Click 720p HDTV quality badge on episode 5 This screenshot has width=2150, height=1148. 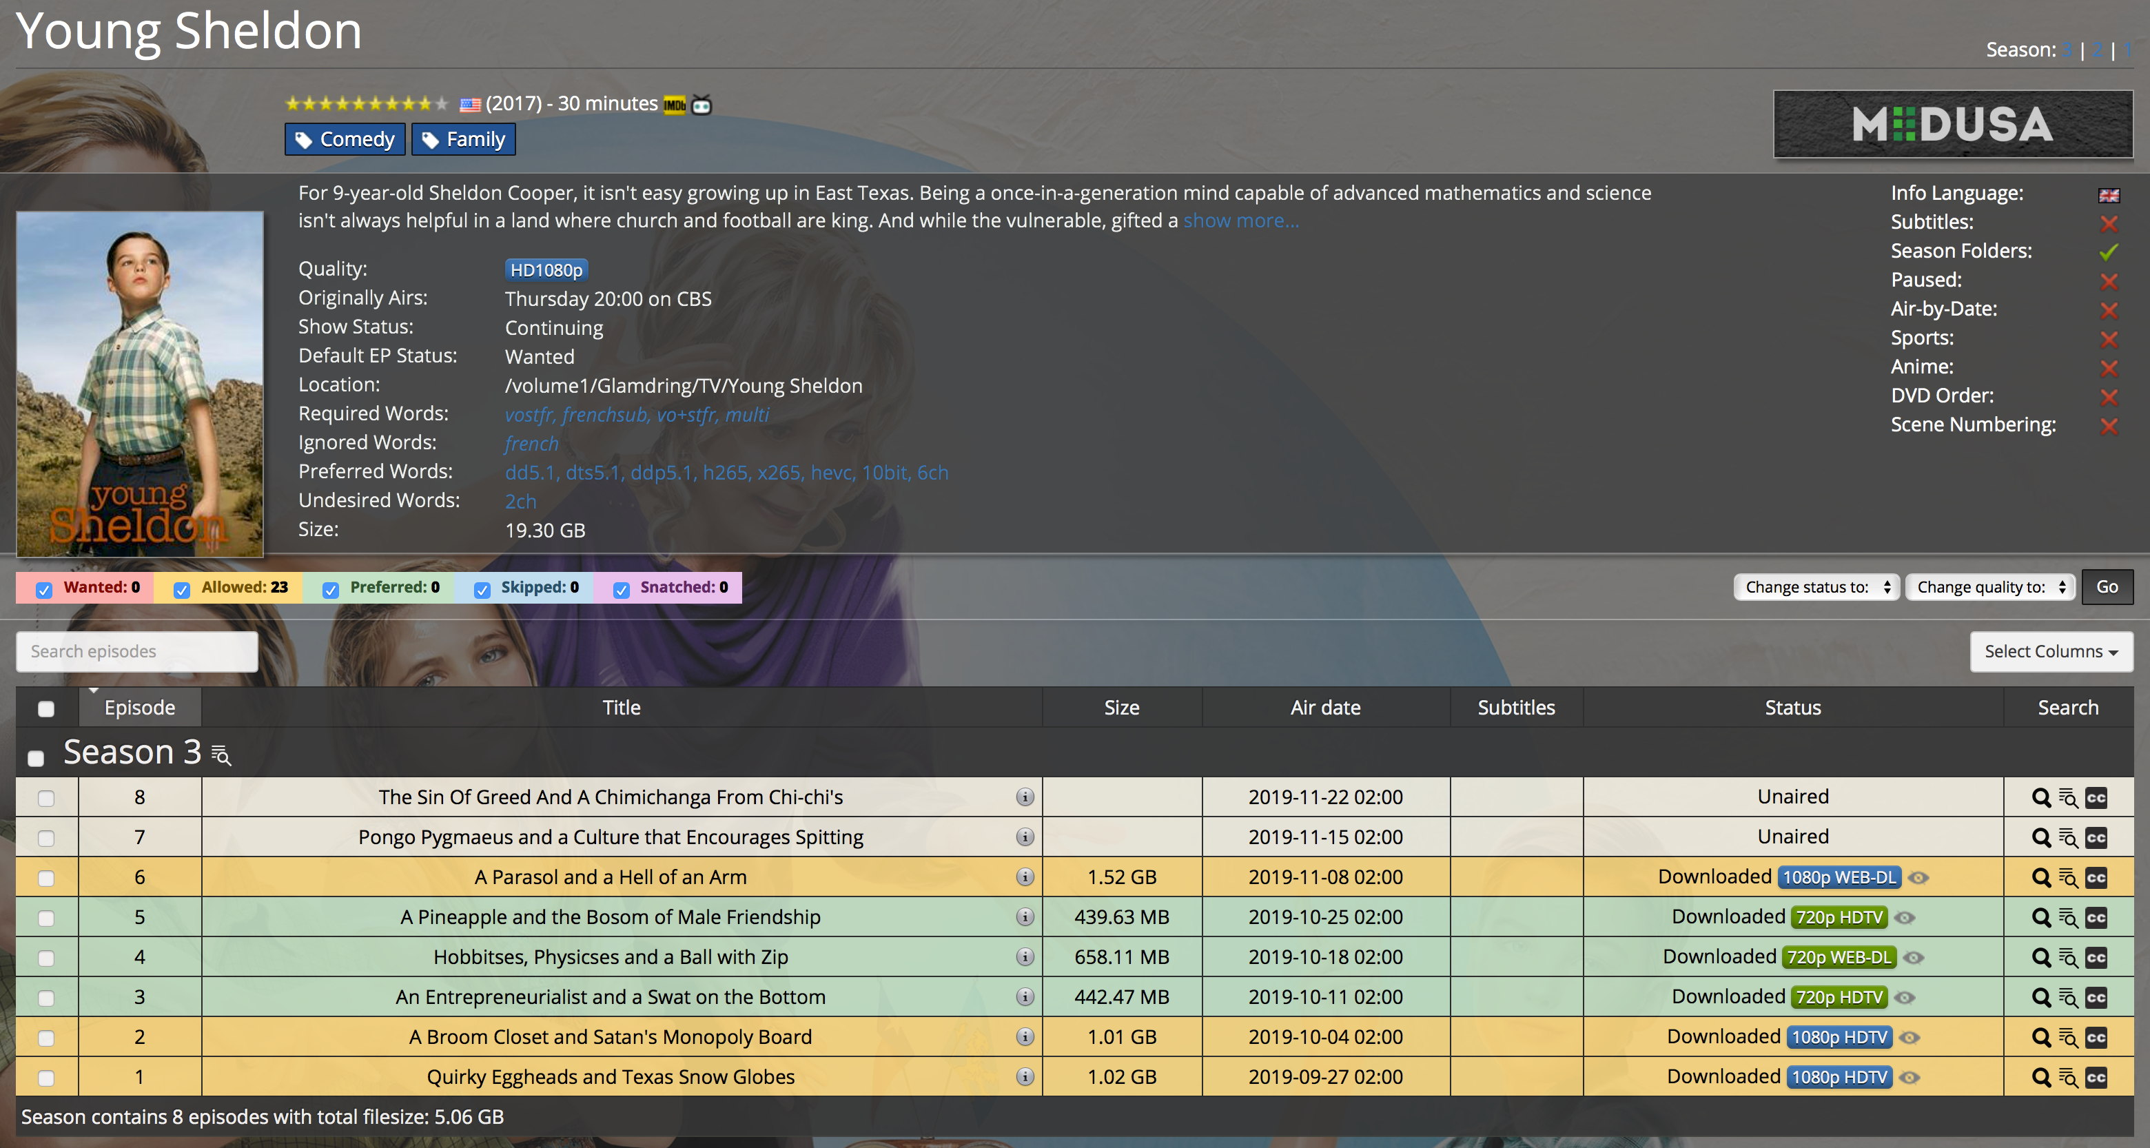pos(1839,917)
